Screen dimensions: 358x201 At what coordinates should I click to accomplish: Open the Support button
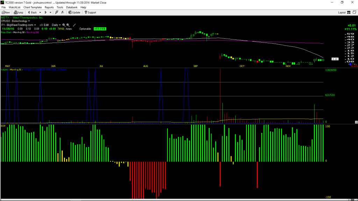pyautogui.click(x=91, y=13)
